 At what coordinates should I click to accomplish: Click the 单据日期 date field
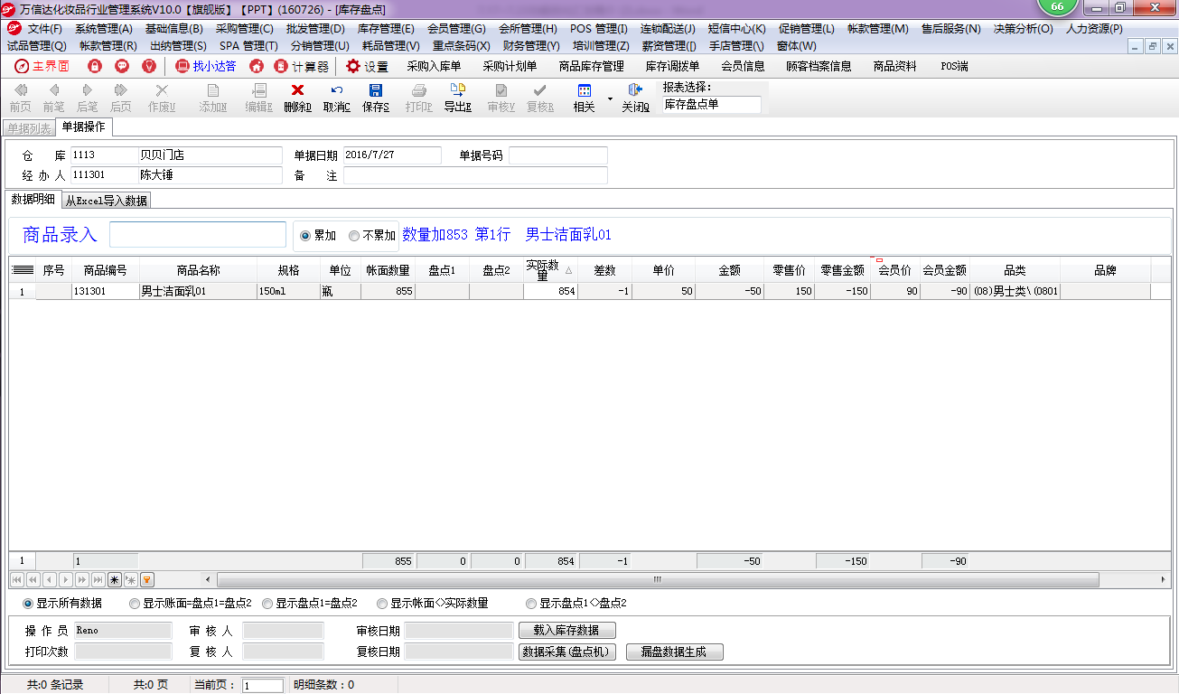392,155
